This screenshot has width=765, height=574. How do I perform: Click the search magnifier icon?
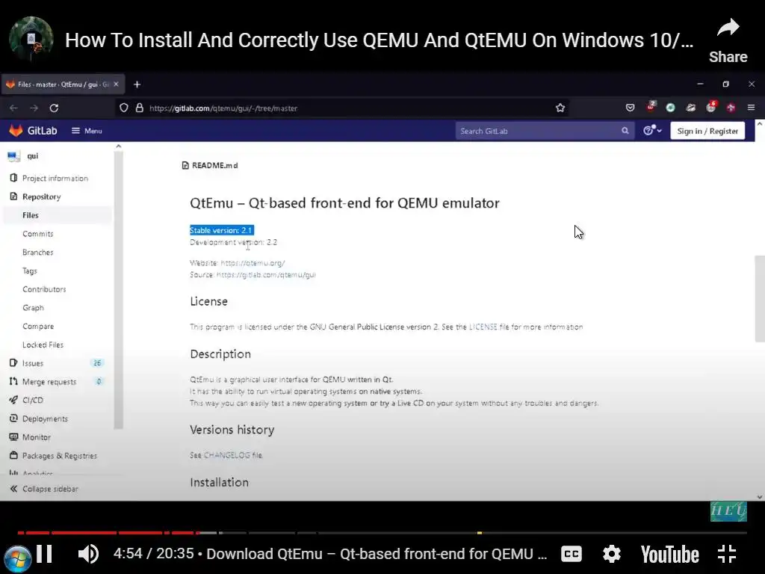pos(625,131)
